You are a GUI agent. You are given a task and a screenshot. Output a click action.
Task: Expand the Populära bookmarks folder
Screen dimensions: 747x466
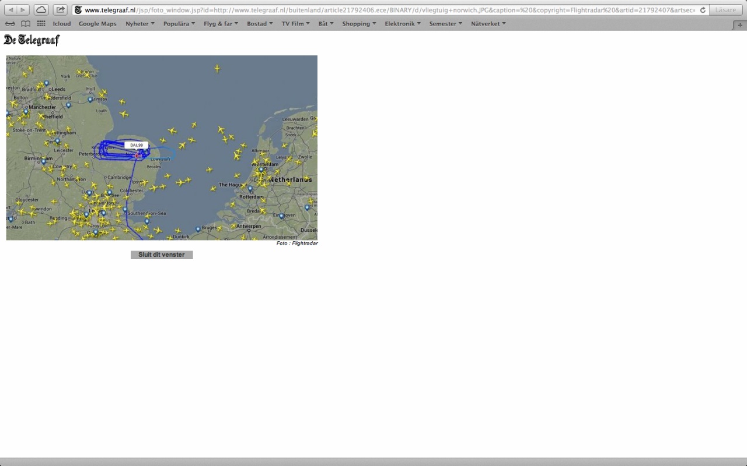pos(179,24)
